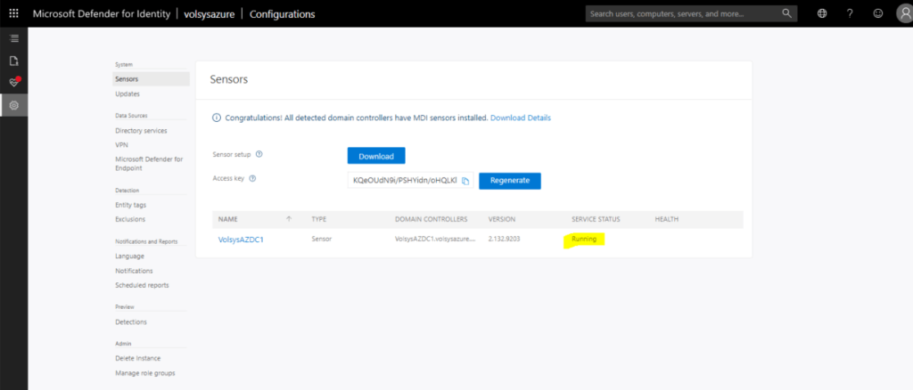Click help icon next to Access key
The width and height of the screenshot is (913, 390).
point(252,178)
